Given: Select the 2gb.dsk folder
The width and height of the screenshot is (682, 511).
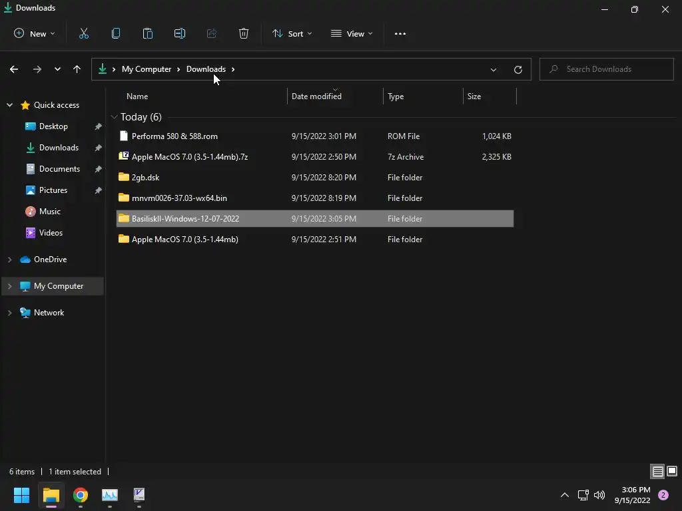Looking at the screenshot, I should tap(315, 177).
